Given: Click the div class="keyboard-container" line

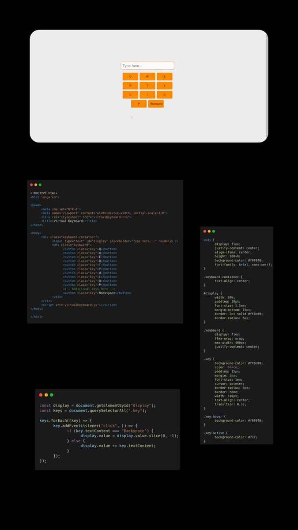Looking at the screenshot, I should click(70, 237).
